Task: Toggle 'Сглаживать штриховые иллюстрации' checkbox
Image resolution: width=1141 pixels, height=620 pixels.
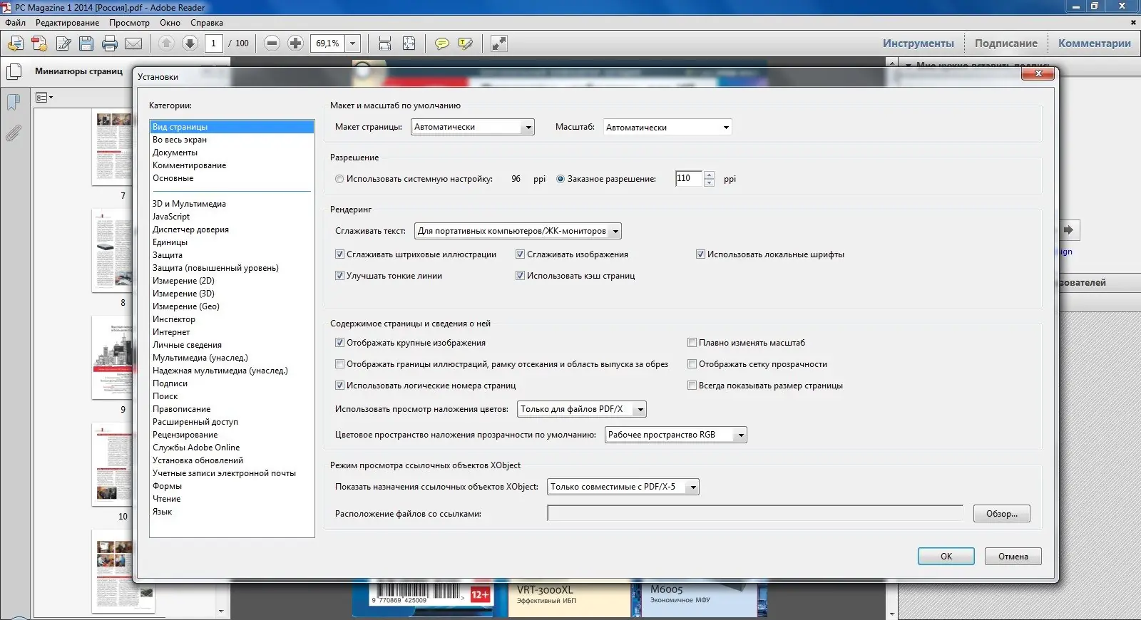Action: click(x=339, y=254)
